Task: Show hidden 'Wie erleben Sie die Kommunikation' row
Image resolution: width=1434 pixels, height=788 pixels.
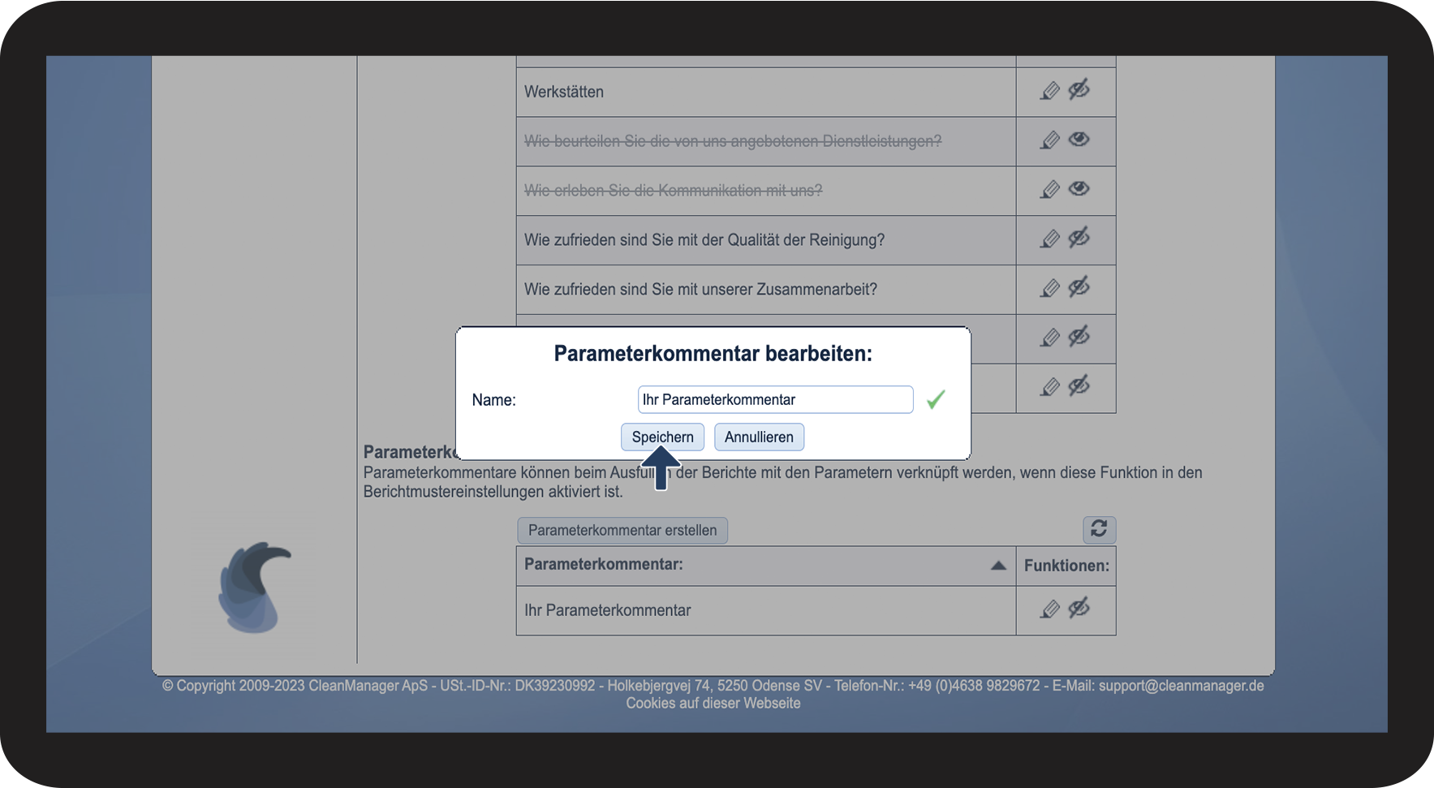Action: [x=1079, y=188]
